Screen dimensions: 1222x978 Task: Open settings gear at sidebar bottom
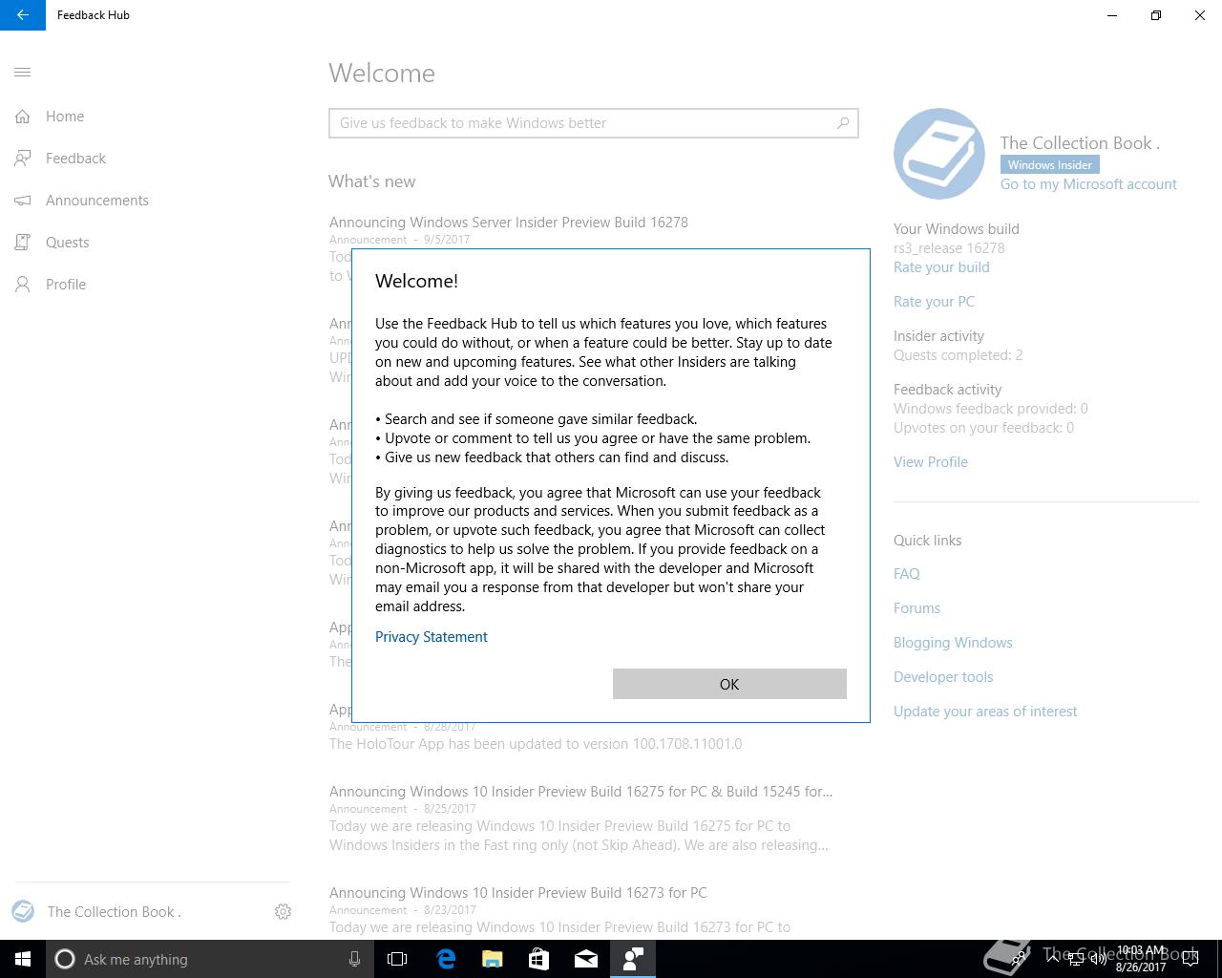(x=283, y=912)
